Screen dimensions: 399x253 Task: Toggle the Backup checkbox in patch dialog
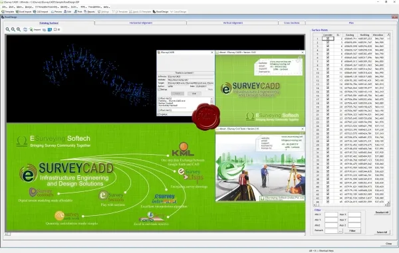pos(160,90)
